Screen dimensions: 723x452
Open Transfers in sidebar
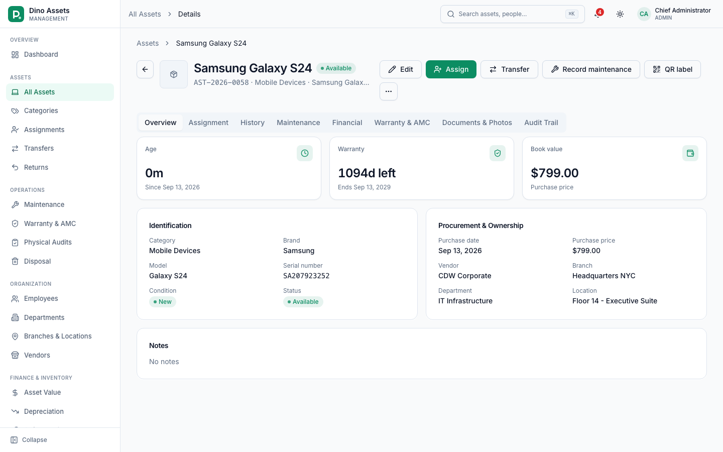(x=60, y=148)
